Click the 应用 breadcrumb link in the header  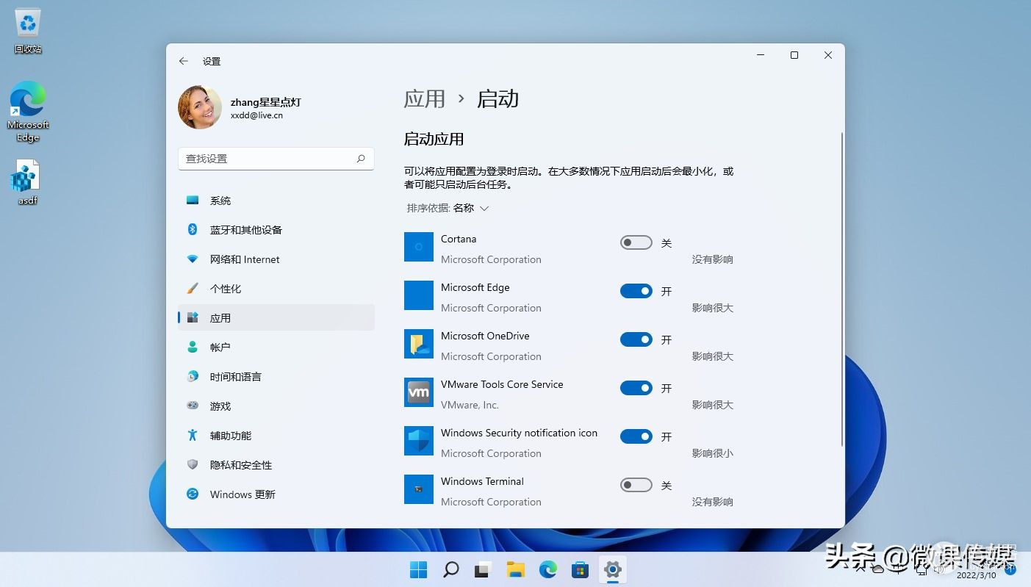[x=425, y=99]
